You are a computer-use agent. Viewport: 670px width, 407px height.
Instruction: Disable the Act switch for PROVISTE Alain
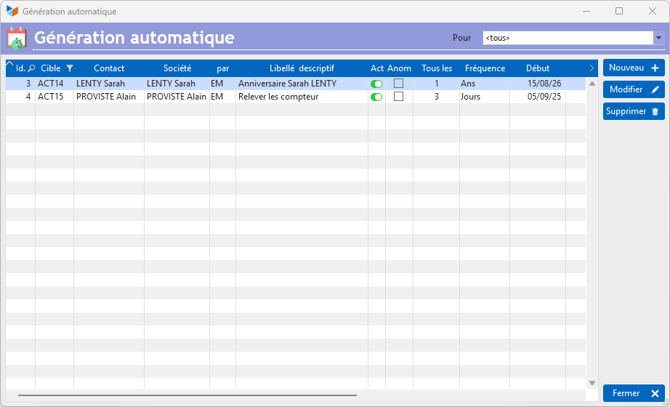point(376,97)
